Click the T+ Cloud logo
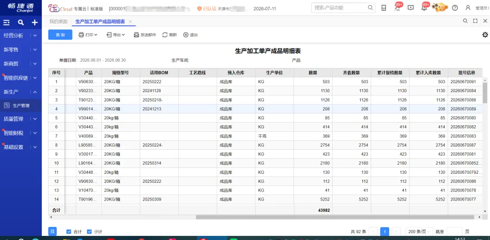 click(60, 9)
